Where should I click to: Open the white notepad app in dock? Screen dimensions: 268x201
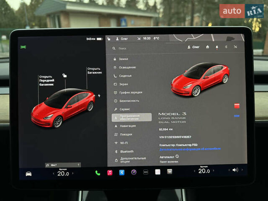pos(157,172)
